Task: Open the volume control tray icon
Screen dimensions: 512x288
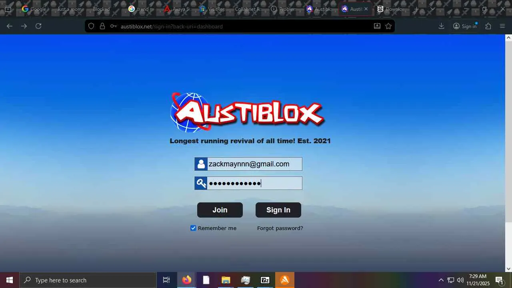Action: tap(460, 280)
